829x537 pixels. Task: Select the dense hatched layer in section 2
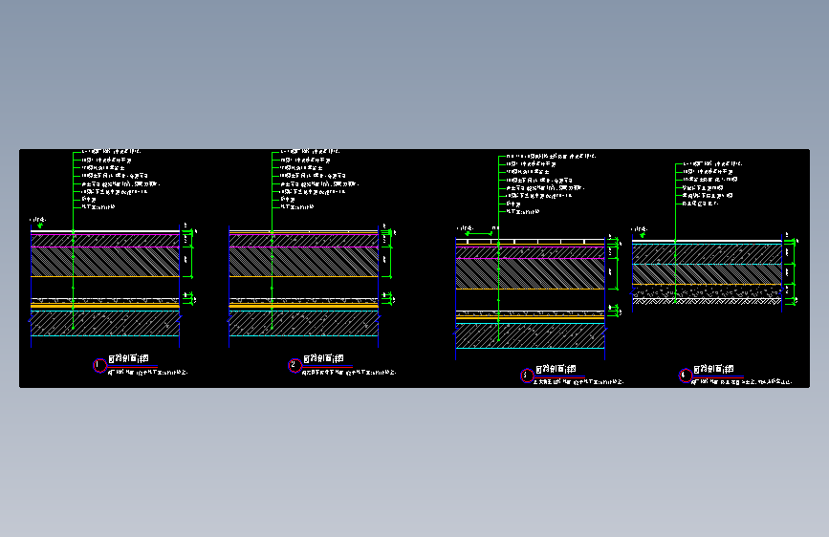303,262
